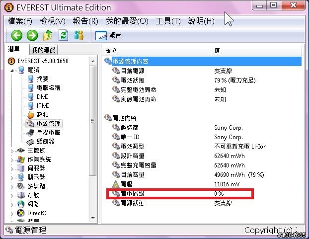Click the speaker icon next to 多媒體
The height and width of the screenshot is (239, 309).
(20, 186)
